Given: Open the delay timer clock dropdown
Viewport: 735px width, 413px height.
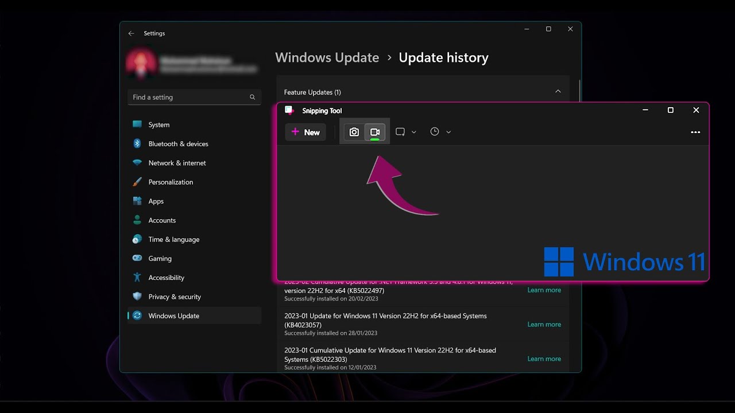Looking at the screenshot, I should point(440,132).
